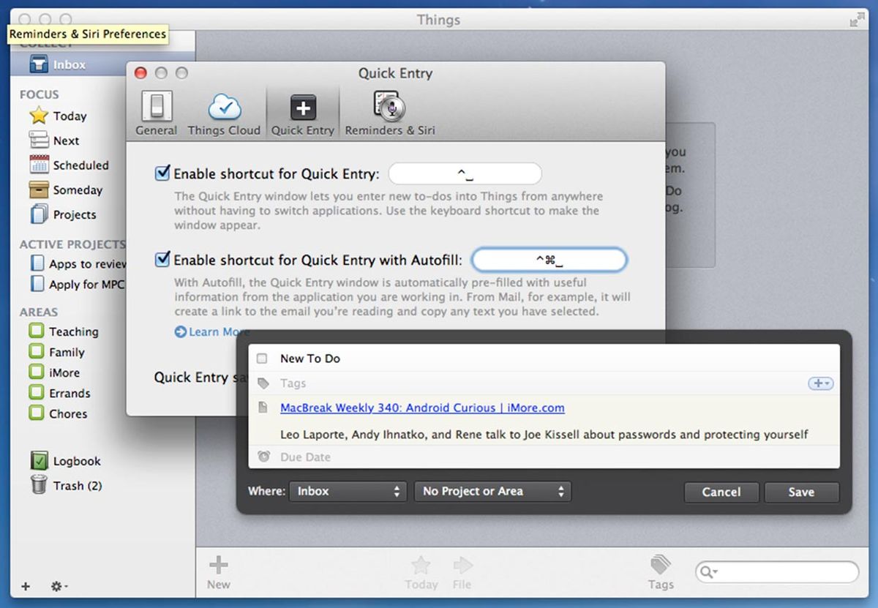Switch to Reminders & Siri preferences tab
Viewport: 878px width, 608px height.
pos(389,113)
